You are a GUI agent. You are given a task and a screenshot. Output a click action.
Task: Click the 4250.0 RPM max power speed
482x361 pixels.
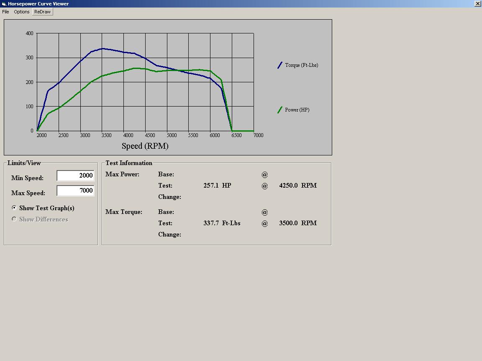tap(297, 186)
